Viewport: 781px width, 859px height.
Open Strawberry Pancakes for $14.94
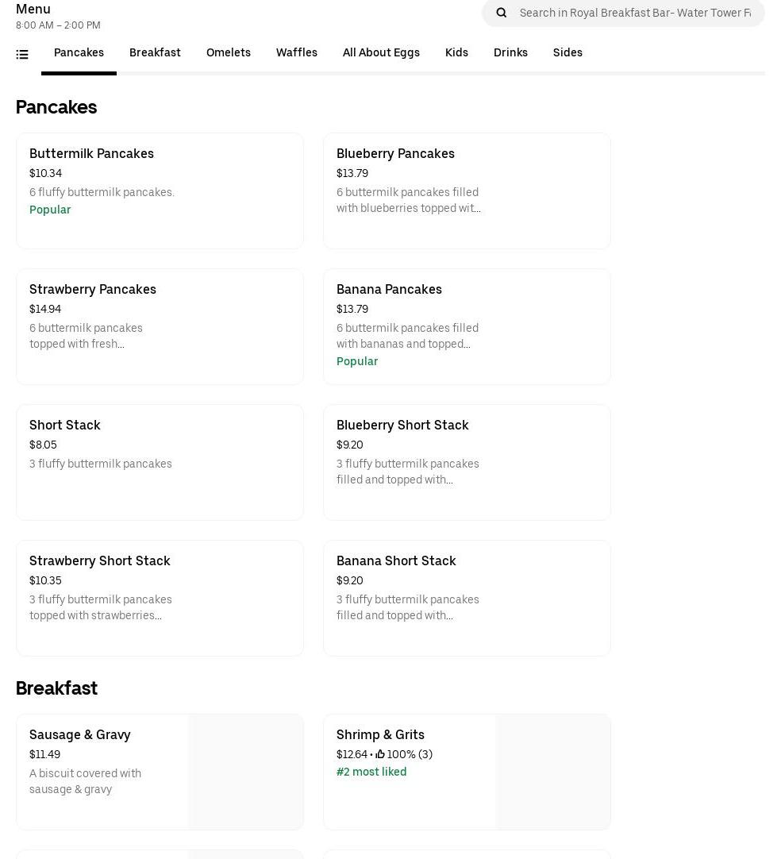pyautogui.click(x=160, y=326)
